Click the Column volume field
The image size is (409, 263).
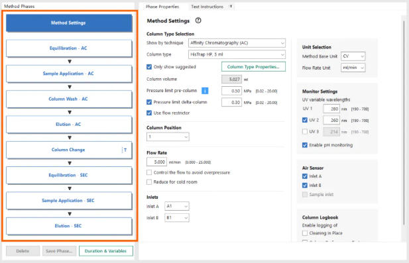(x=231, y=79)
